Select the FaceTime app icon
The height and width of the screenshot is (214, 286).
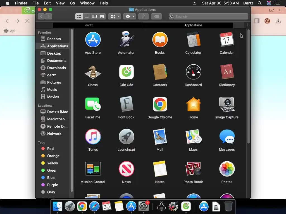[x=93, y=104]
